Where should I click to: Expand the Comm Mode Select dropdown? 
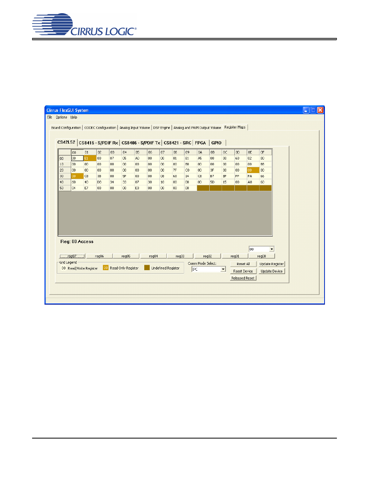[x=223, y=269]
